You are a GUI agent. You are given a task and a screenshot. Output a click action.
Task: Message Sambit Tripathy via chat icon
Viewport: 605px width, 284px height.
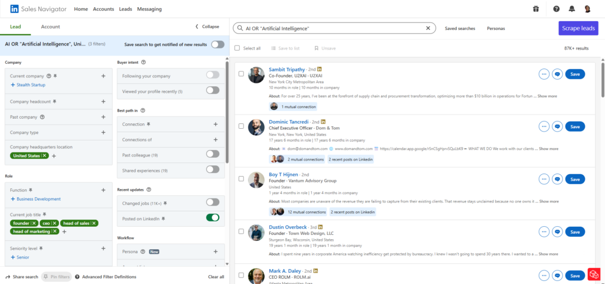click(557, 74)
